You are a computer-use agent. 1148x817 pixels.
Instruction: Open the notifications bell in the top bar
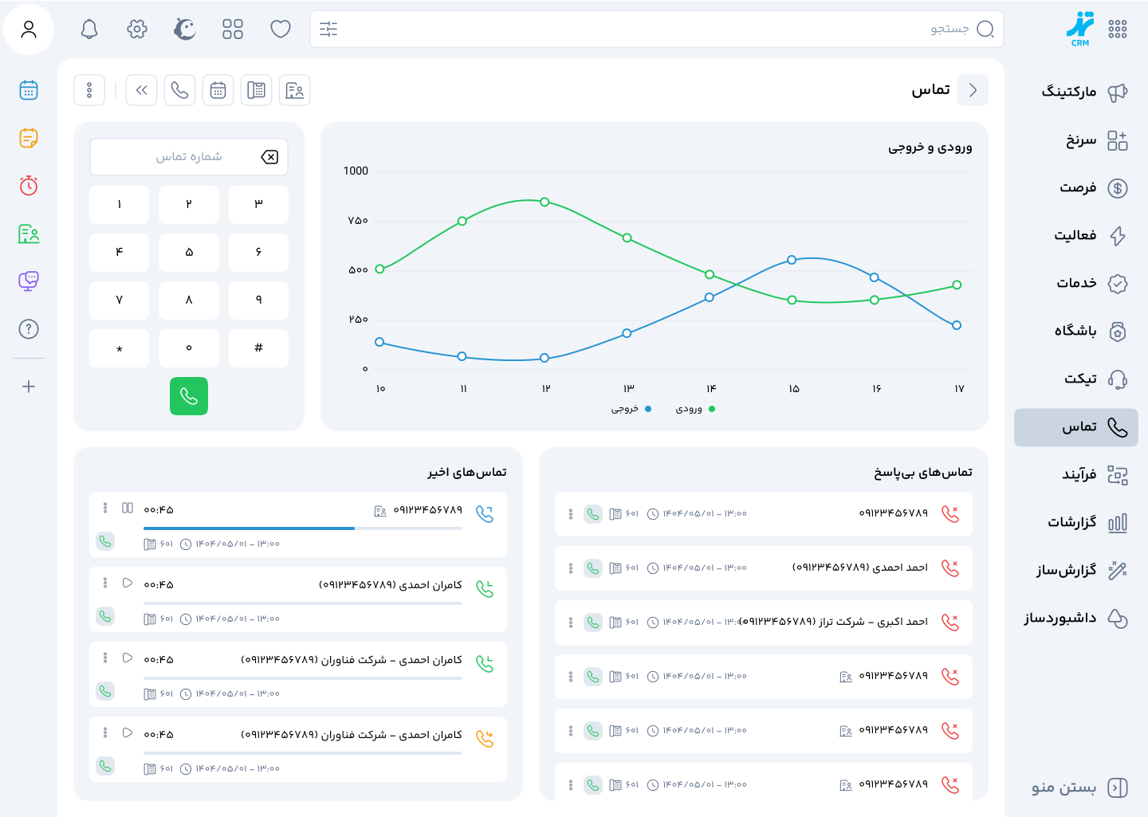click(x=89, y=29)
